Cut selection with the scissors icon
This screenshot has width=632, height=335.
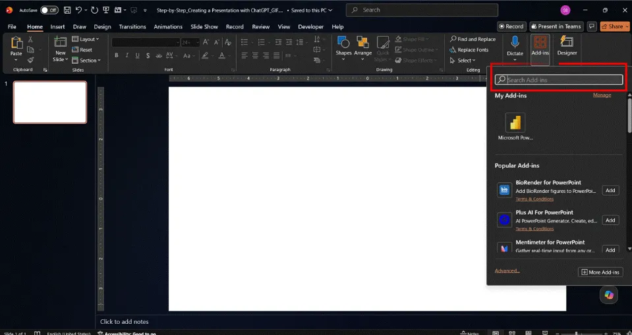pyautogui.click(x=30, y=39)
